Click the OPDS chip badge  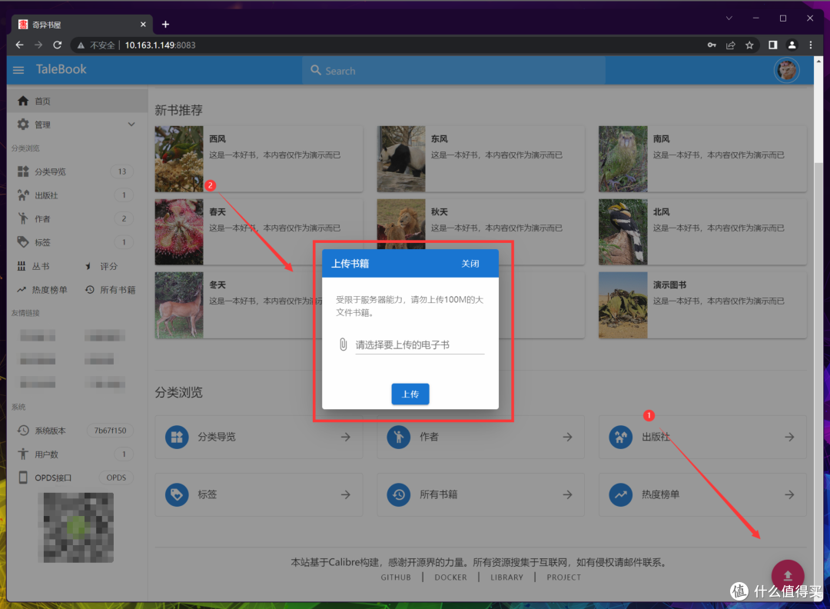116,478
